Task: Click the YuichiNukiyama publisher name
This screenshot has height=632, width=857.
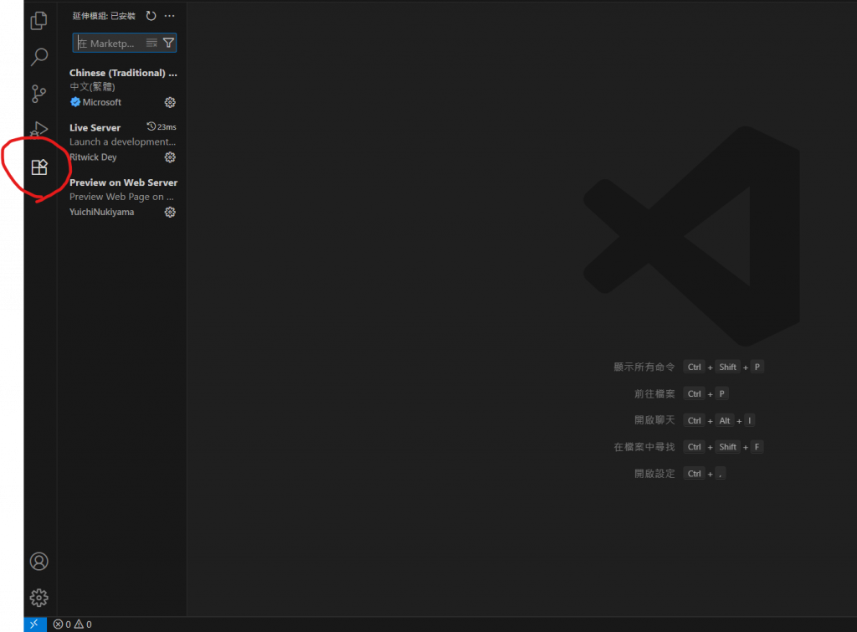Action: click(x=101, y=212)
